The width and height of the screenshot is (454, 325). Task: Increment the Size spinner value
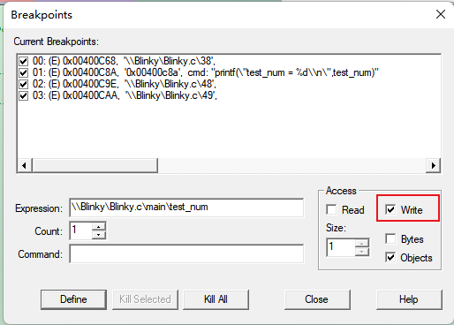click(362, 243)
